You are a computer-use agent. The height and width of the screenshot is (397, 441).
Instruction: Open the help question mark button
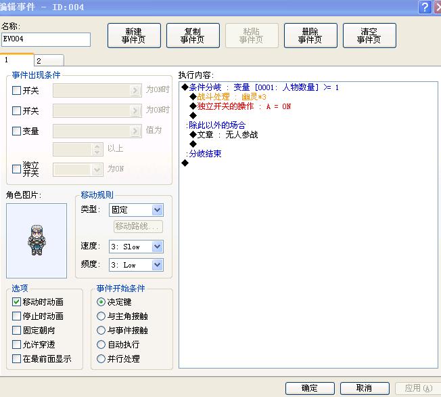425,7
